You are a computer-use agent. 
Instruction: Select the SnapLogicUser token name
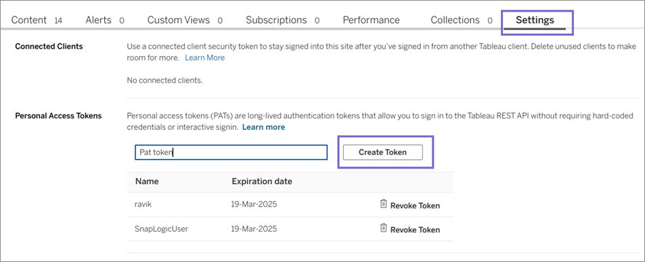coord(162,229)
